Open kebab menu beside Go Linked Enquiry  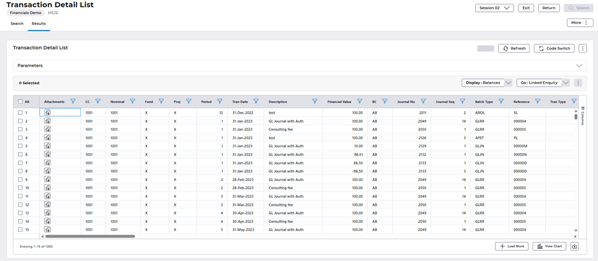[578, 83]
